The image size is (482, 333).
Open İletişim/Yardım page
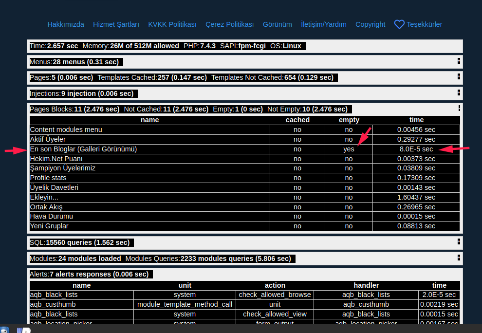coord(324,24)
